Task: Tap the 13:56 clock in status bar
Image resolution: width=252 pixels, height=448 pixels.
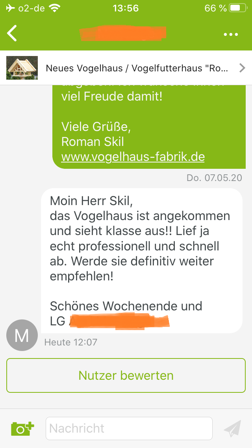Action: point(126,8)
